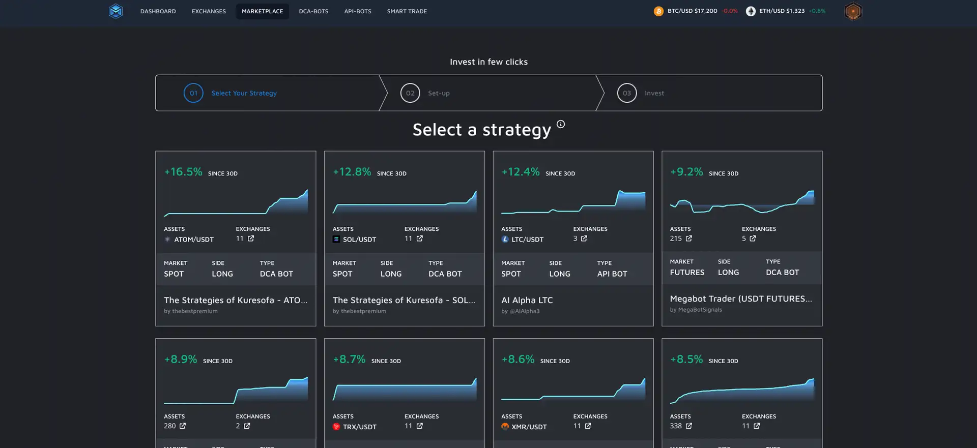Click the Bitcoin BTC/USD ticker icon
Viewport: 977px width, 448px height.
point(658,11)
